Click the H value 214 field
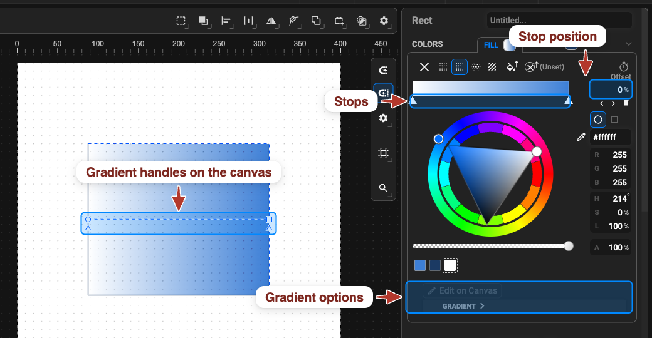652x338 pixels. (x=611, y=198)
